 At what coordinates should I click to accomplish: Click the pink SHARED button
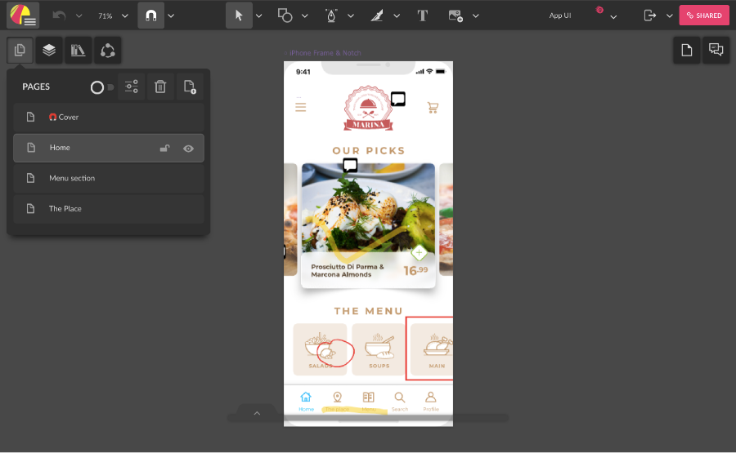pyautogui.click(x=703, y=16)
